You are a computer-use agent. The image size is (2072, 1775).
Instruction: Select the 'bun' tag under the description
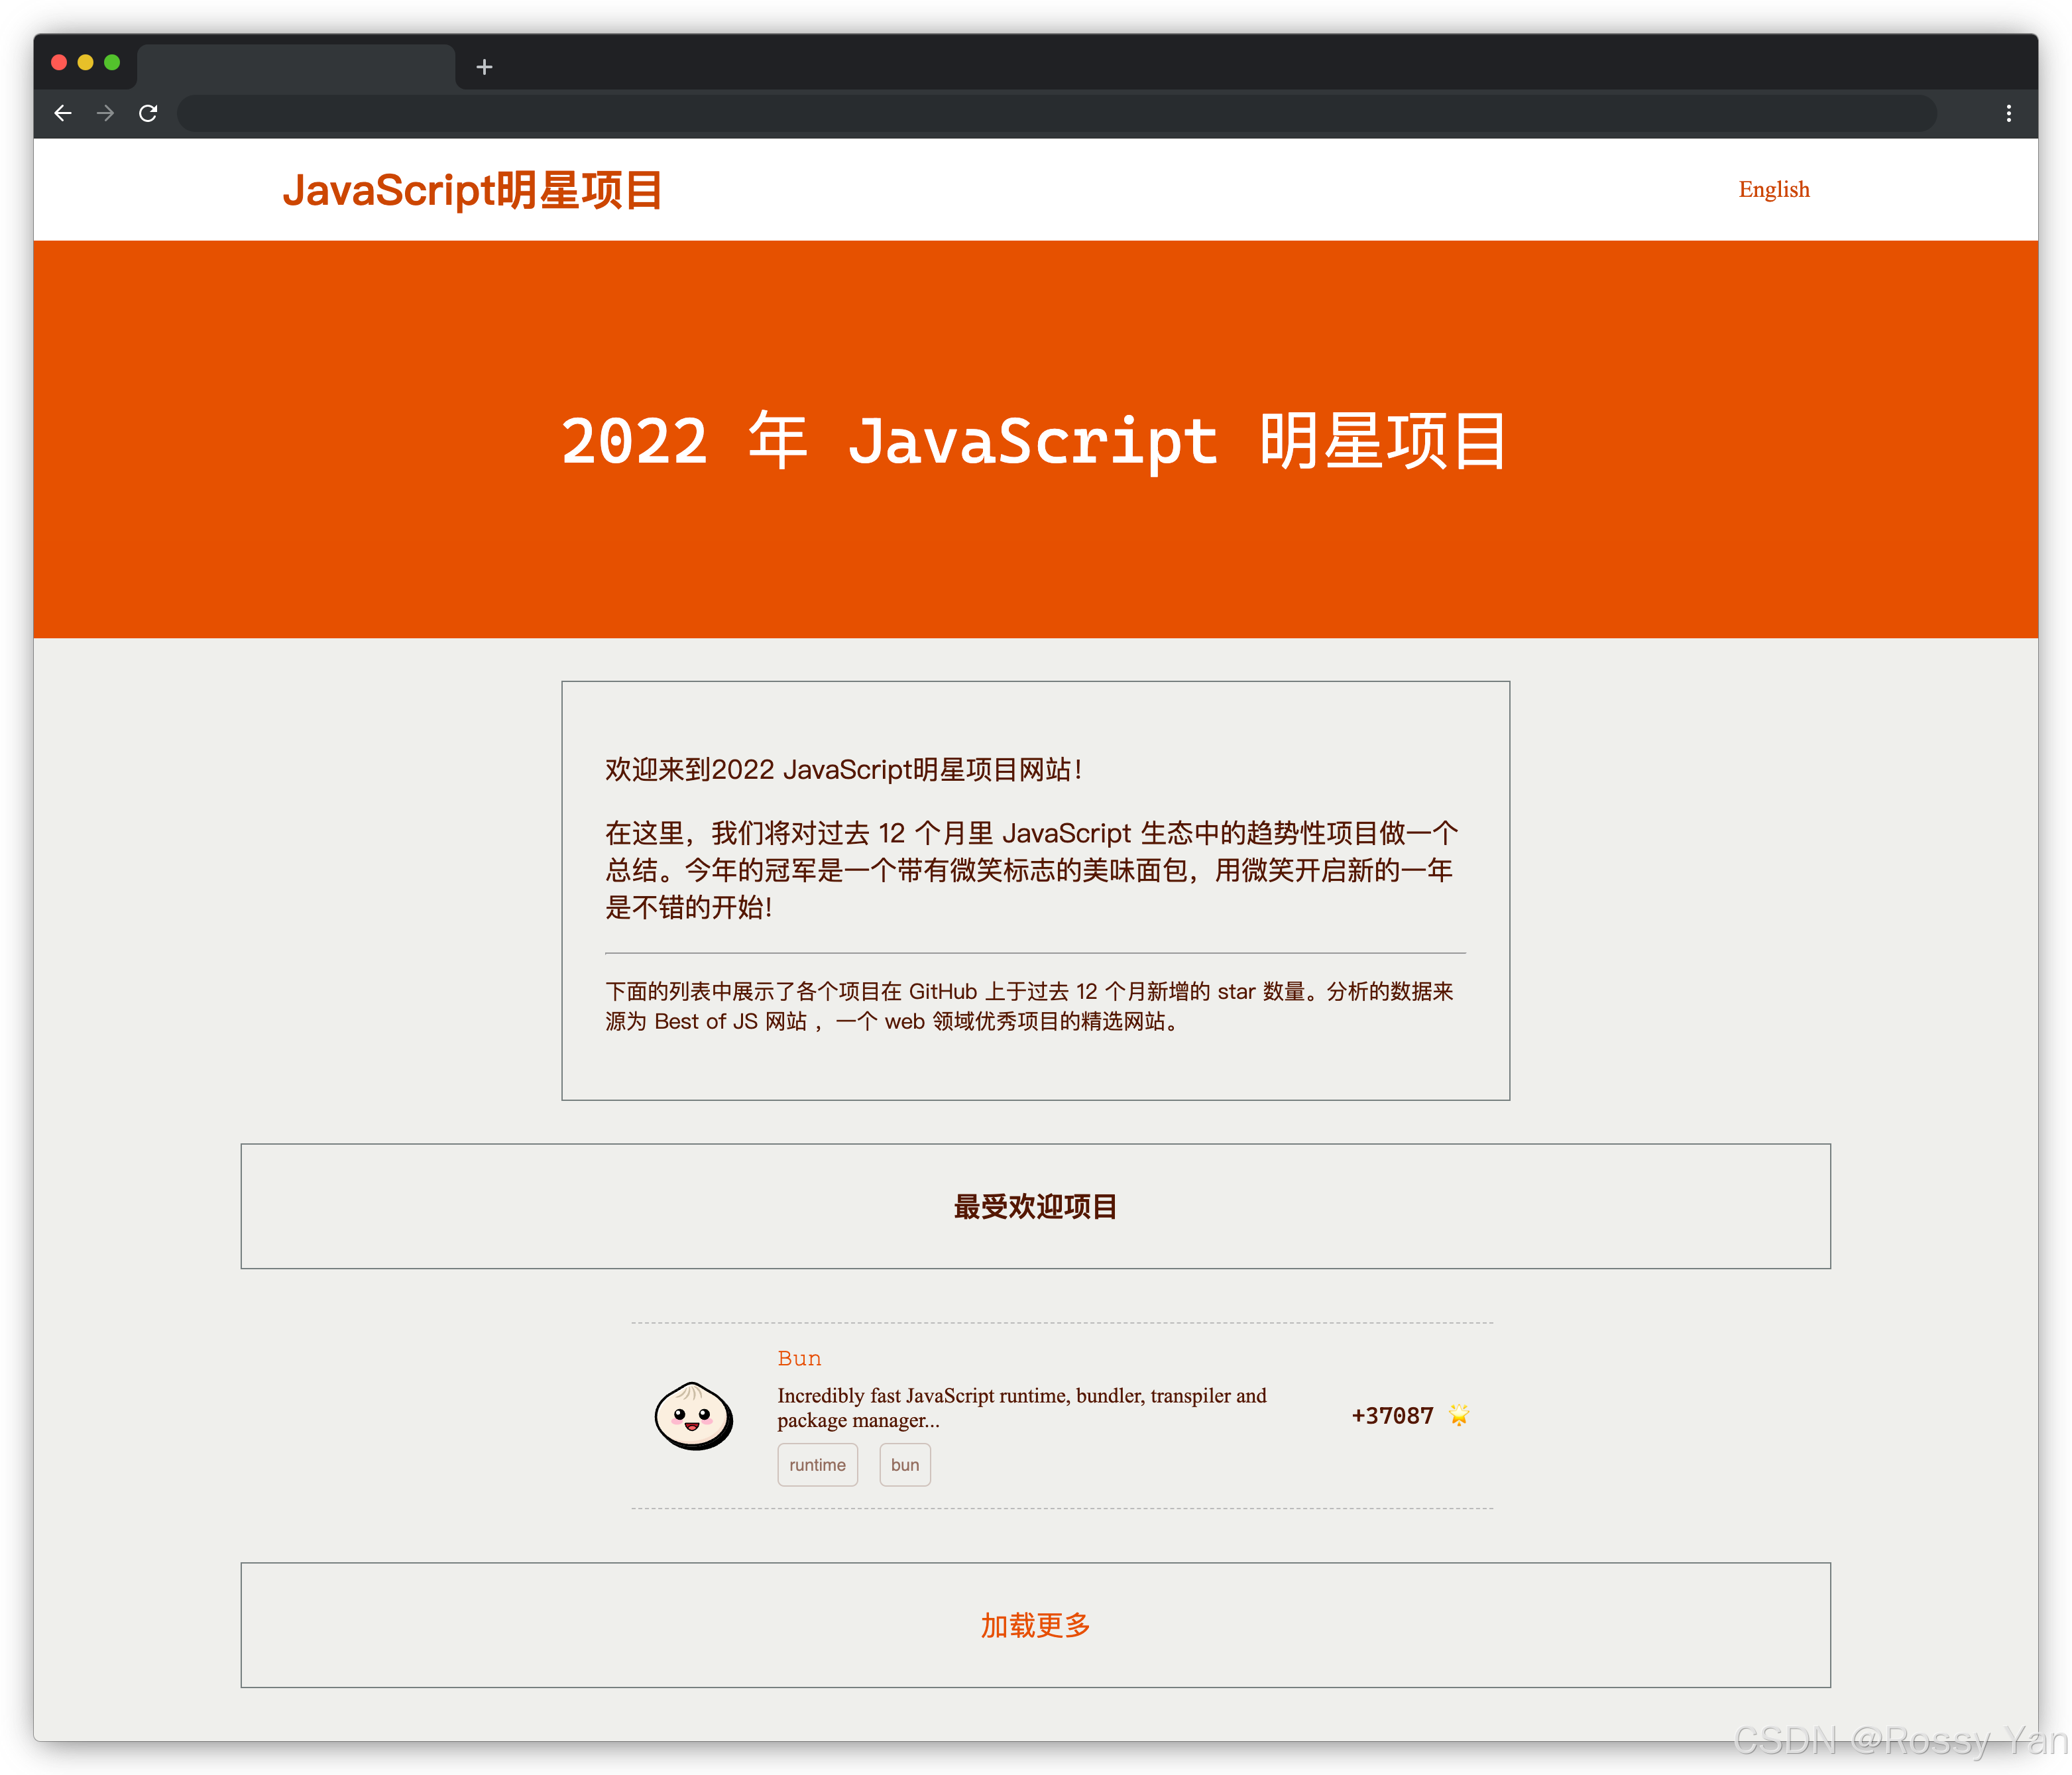coord(904,1464)
